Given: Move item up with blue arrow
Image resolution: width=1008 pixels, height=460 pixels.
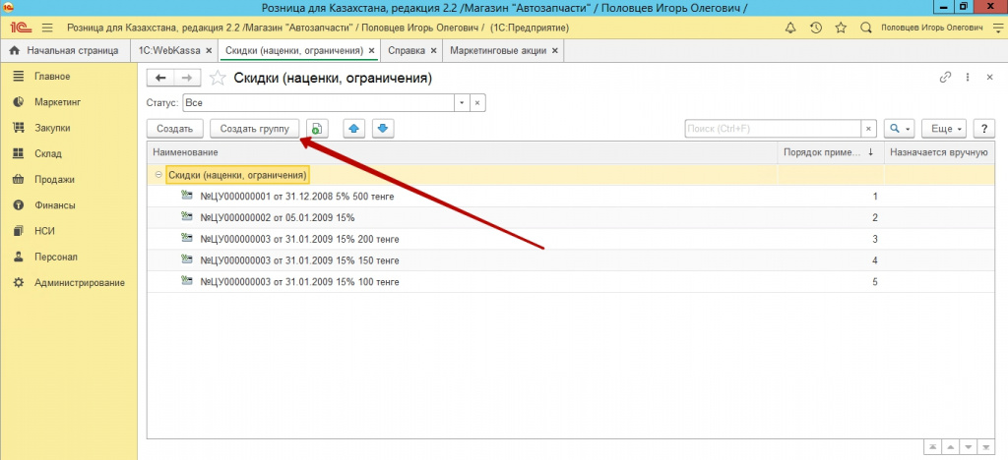Looking at the screenshot, I should (x=353, y=129).
